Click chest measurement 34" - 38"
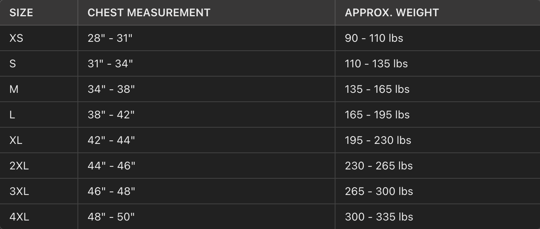This screenshot has width=540, height=229. coord(111,89)
